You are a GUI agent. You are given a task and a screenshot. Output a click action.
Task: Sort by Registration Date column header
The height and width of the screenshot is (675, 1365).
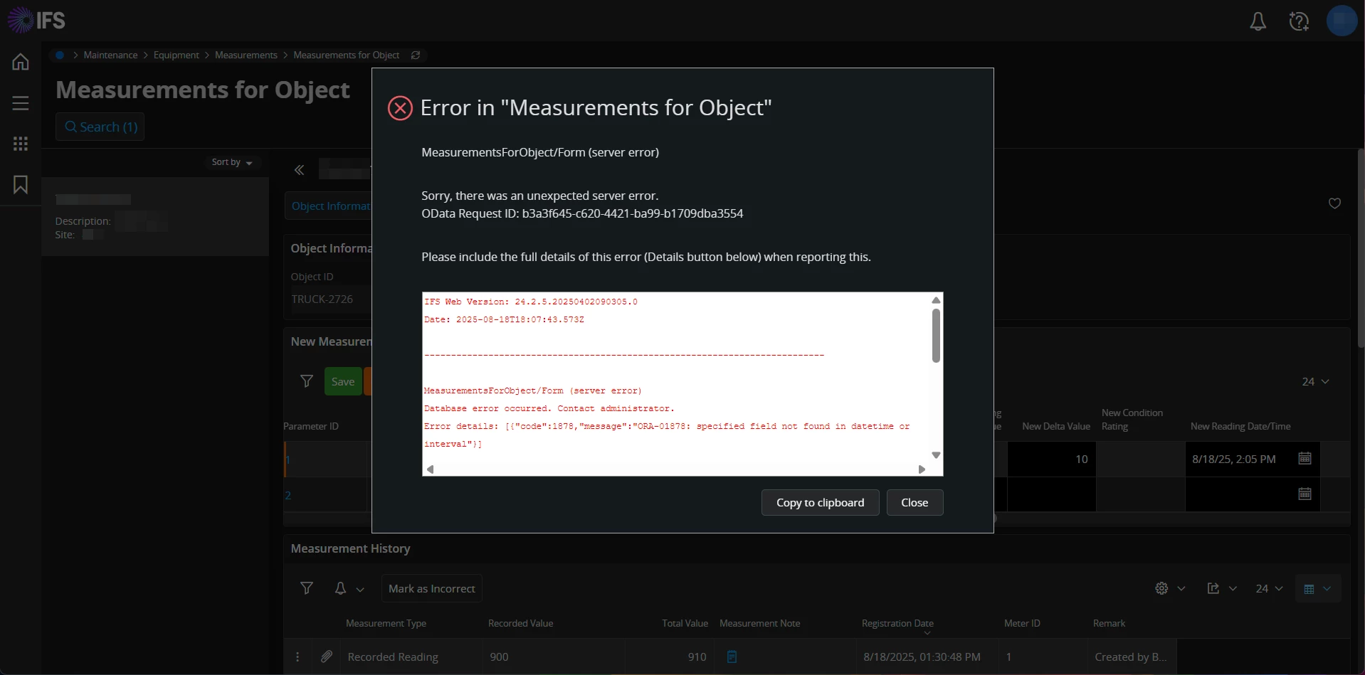(x=897, y=624)
